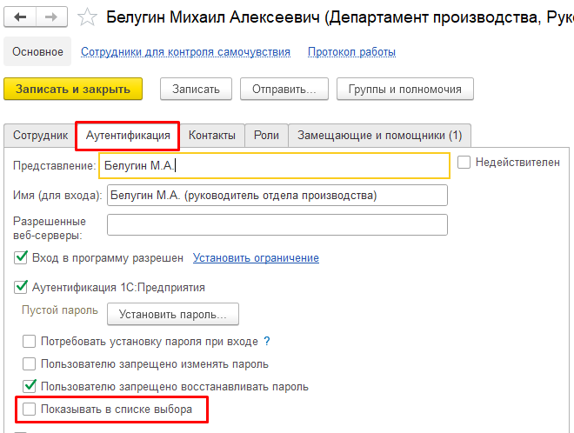Switch to the Контакты tab
The height and width of the screenshot is (433, 574).
point(212,136)
